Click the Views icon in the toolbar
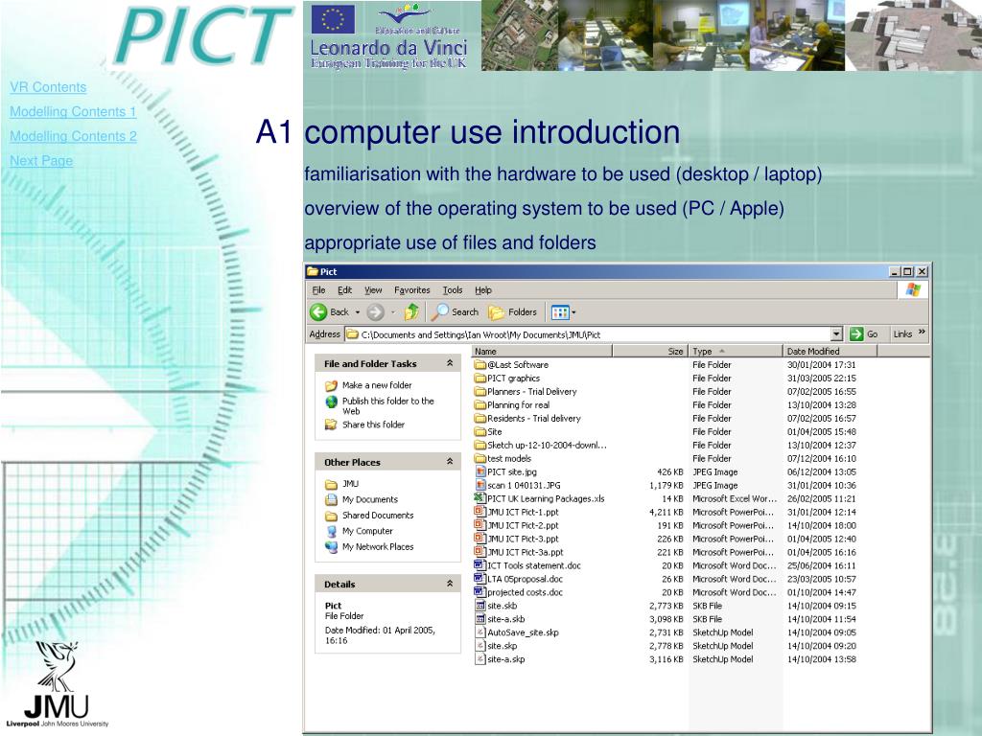Image resolution: width=982 pixels, height=736 pixels. point(560,311)
